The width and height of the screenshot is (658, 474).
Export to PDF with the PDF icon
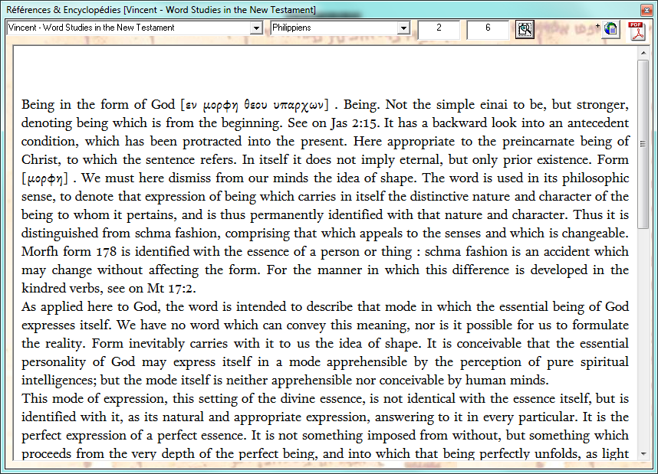(637, 31)
